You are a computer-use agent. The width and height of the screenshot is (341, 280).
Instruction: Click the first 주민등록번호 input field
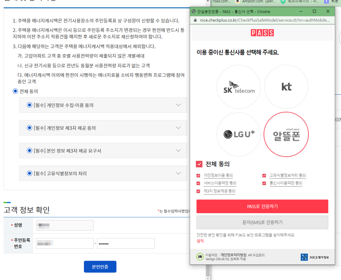click(65, 243)
